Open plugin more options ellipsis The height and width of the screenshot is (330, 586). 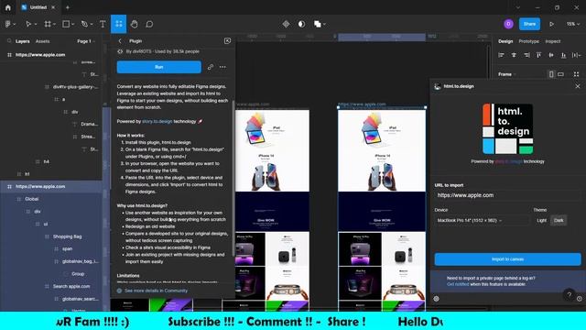(222, 67)
